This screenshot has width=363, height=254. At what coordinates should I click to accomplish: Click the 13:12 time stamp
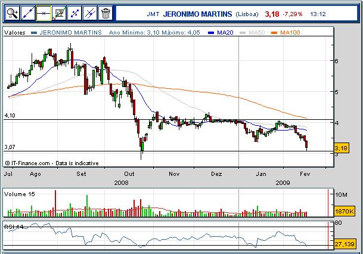318,14
